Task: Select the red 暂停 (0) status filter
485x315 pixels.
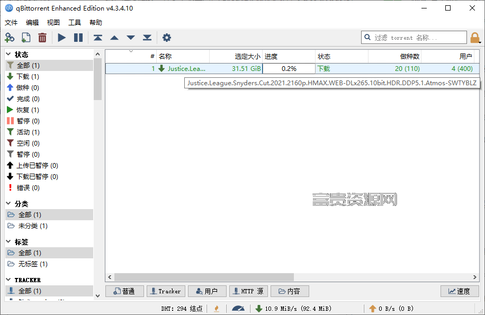Action: click(x=49, y=121)
